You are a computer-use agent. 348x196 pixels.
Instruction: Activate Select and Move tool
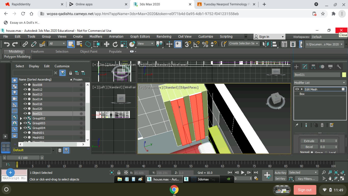click(x=107, y=44)
